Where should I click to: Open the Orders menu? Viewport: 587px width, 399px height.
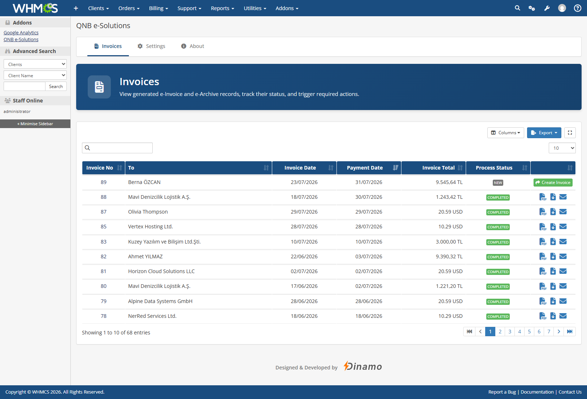pos(129,8)
